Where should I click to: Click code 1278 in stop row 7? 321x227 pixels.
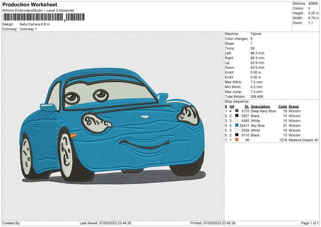(283, 140)
